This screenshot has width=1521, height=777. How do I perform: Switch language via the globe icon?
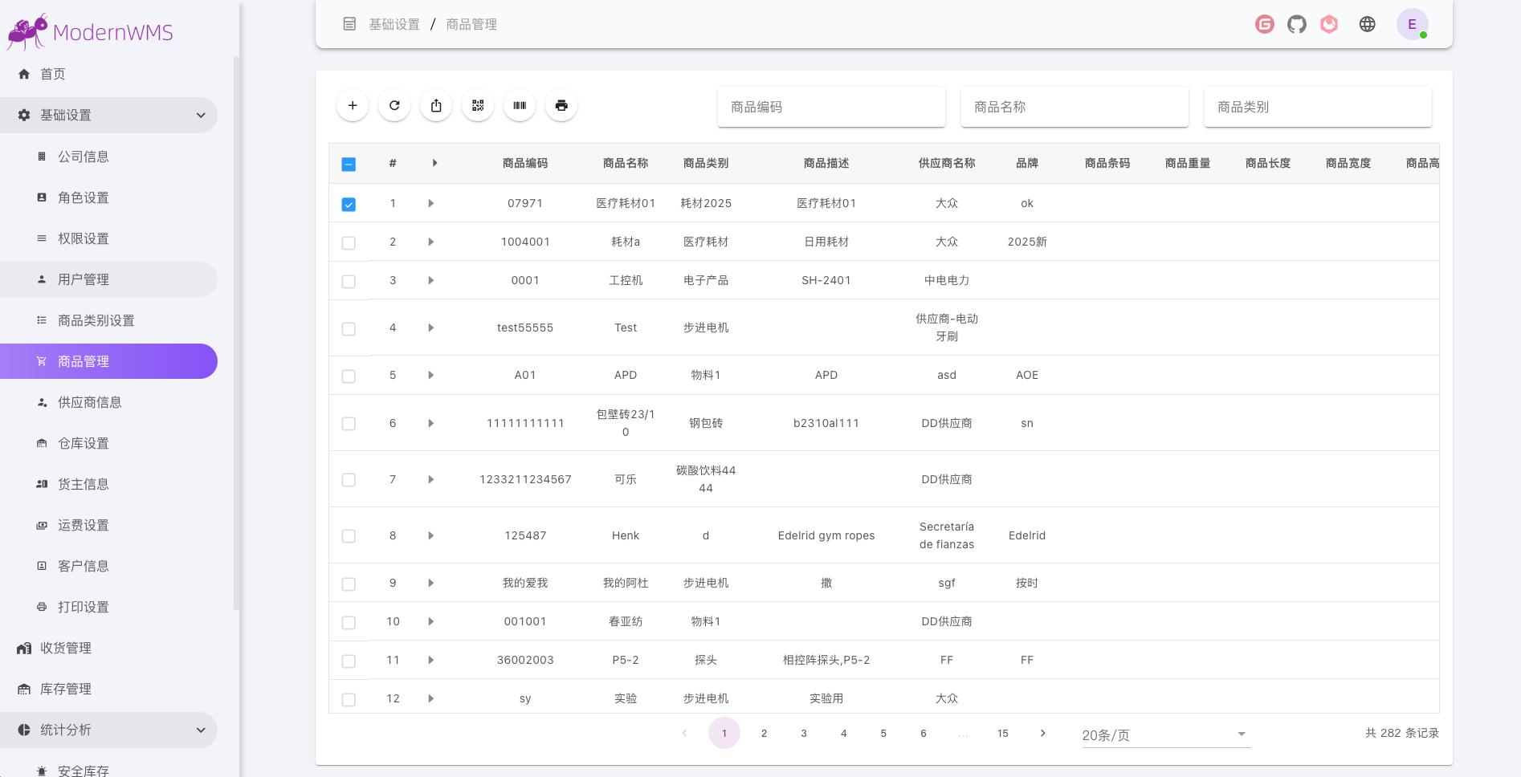click(x=1368, y=24)
